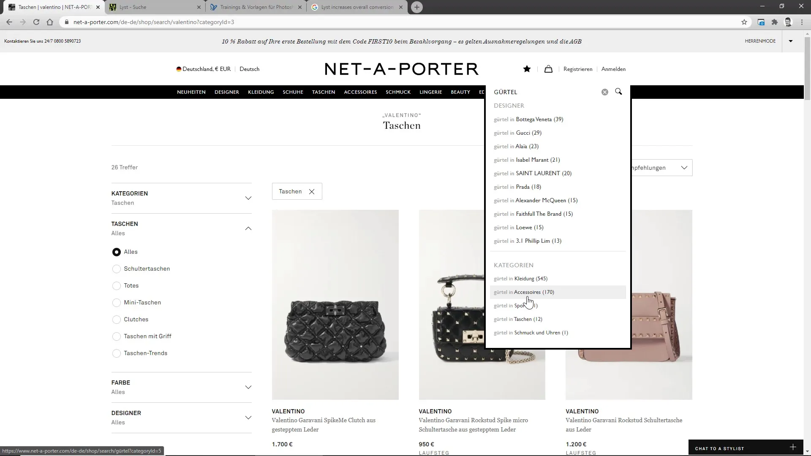Viewport: 811px width, 456px height.
Task: Open the Herrenmode dropdown arrow
Action: pyautogui.click(x=791, y=41)
